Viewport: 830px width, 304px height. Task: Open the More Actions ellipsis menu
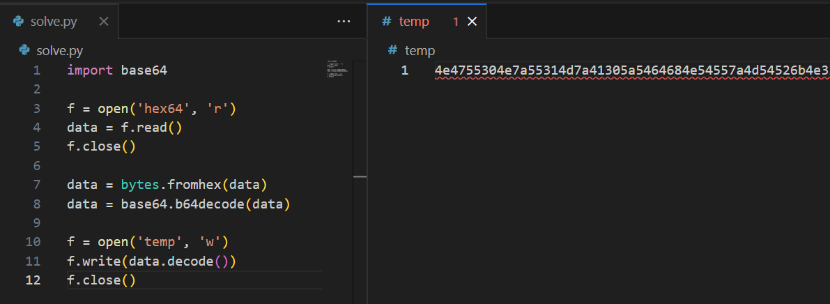344,21
